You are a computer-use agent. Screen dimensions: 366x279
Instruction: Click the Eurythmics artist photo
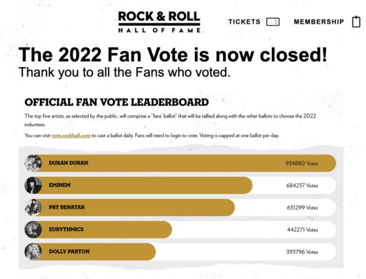tap(33, 229)
